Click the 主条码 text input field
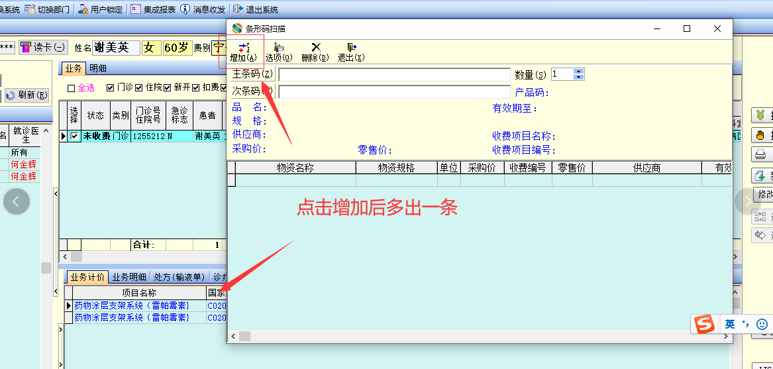Viewport: 773px width, 369px height. pyautogui.click(x=394, y=74)
